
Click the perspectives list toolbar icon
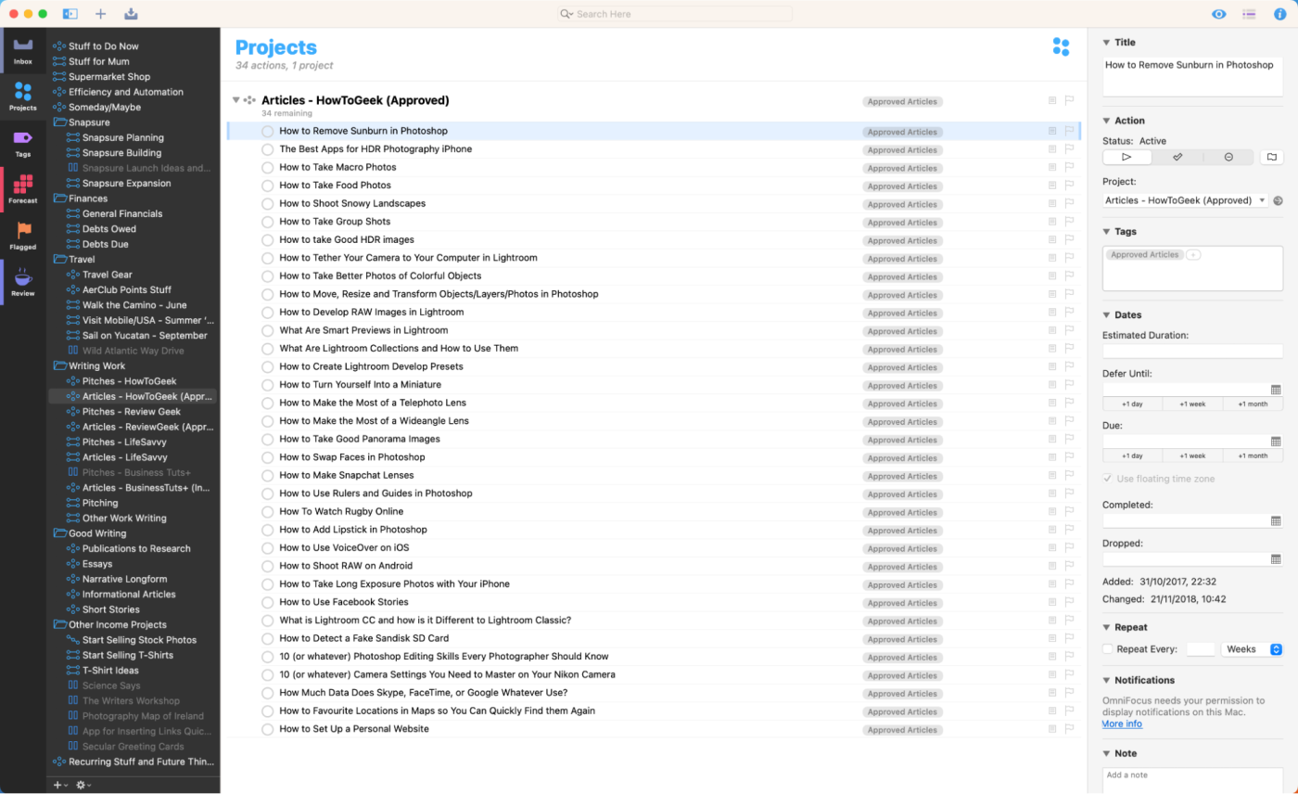(1250, 14)
